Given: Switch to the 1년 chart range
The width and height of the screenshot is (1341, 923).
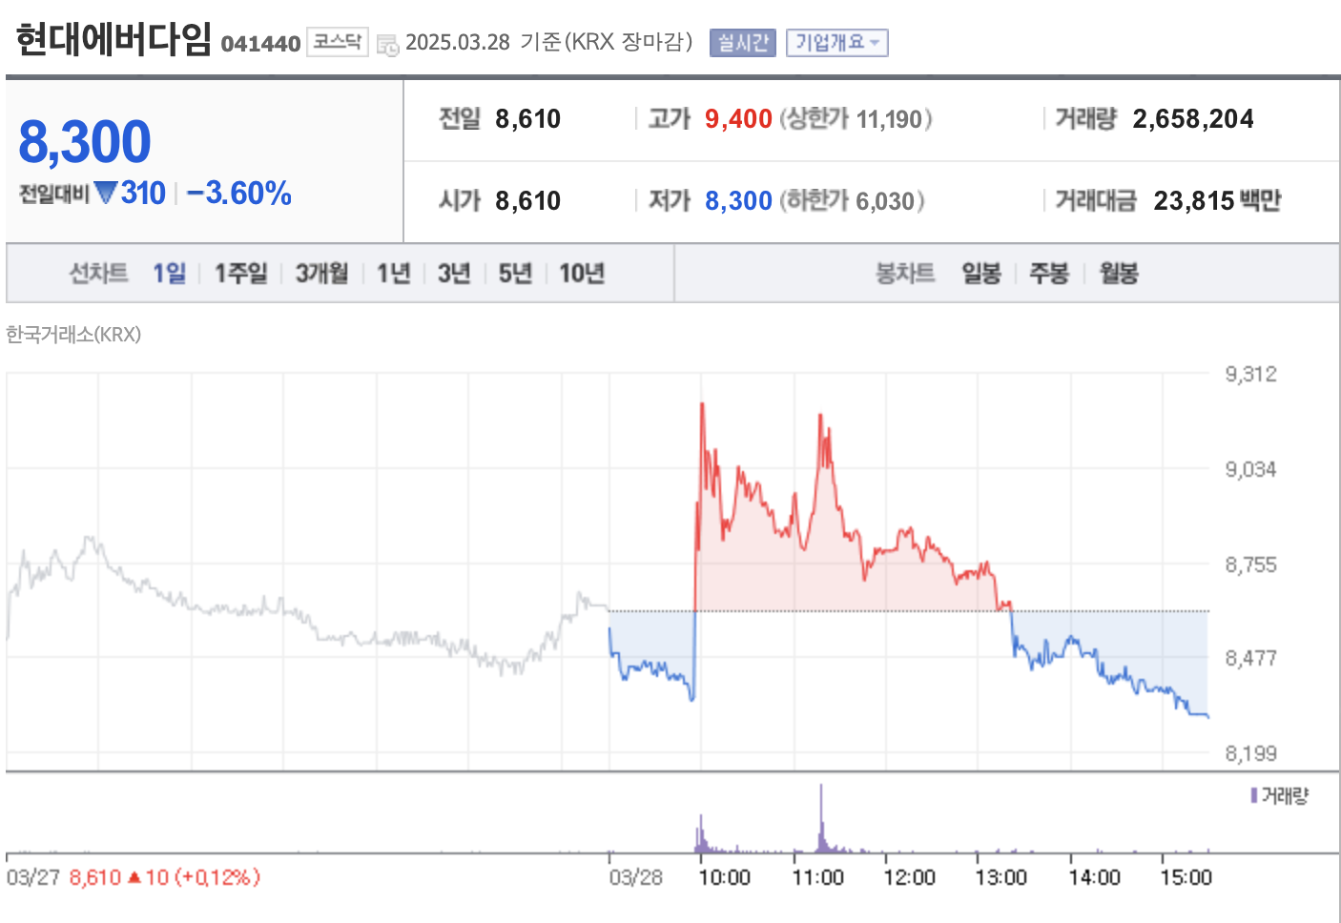Looking at the screenshot, I should point(393,274).
